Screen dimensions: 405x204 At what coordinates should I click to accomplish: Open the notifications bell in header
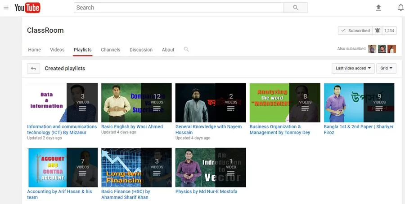tap(401, 8)
